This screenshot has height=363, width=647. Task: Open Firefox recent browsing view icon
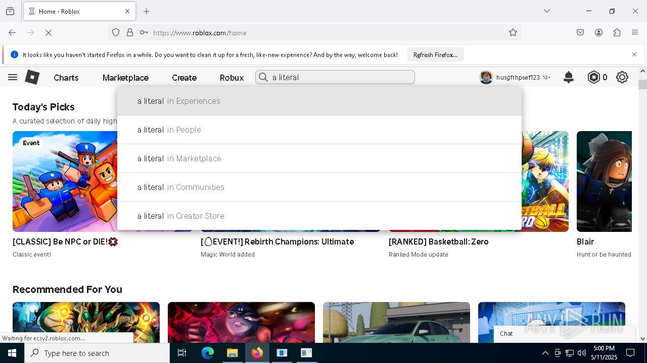pos(10,11)
